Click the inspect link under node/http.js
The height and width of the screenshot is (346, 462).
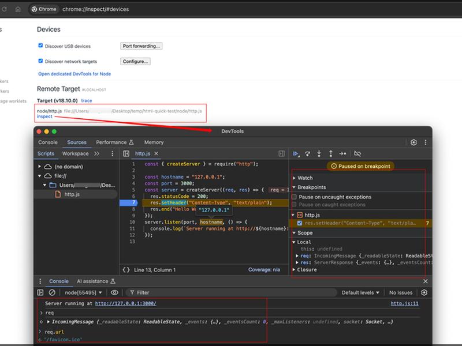(x=44, y=116)
